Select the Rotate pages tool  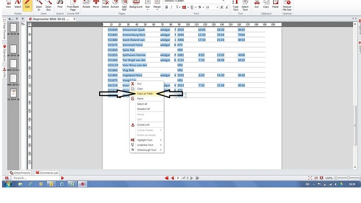pyautogui.click(x=86, y=4)
